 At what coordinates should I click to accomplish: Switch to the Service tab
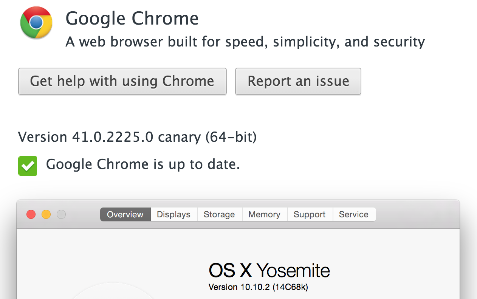353,214
